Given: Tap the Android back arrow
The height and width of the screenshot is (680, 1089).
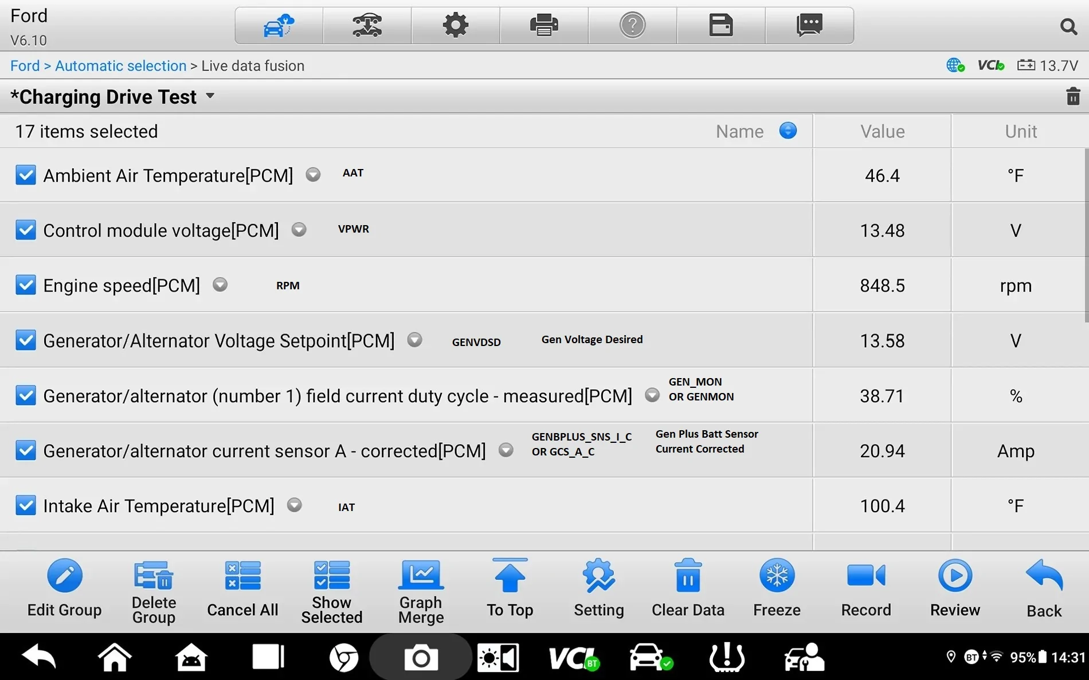Looking at the screenshot, I should [x=39, y=657].
